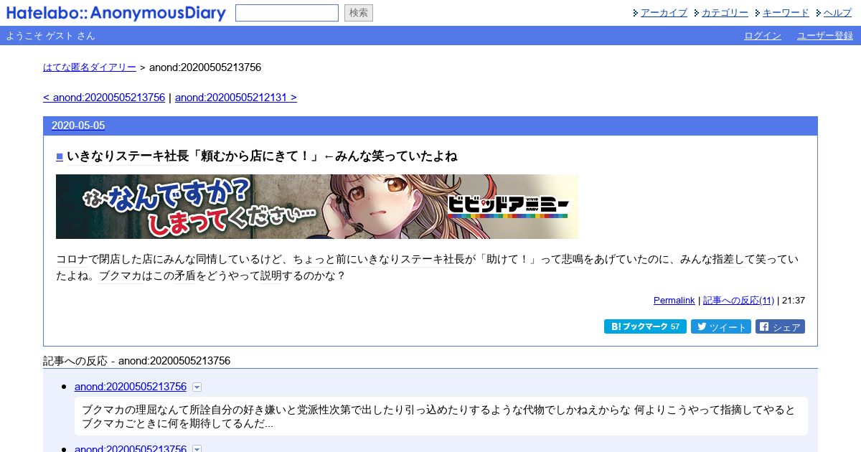This screenshot has height=452, width=861.
Task: Click the search text field
Action: click(287, 13)
